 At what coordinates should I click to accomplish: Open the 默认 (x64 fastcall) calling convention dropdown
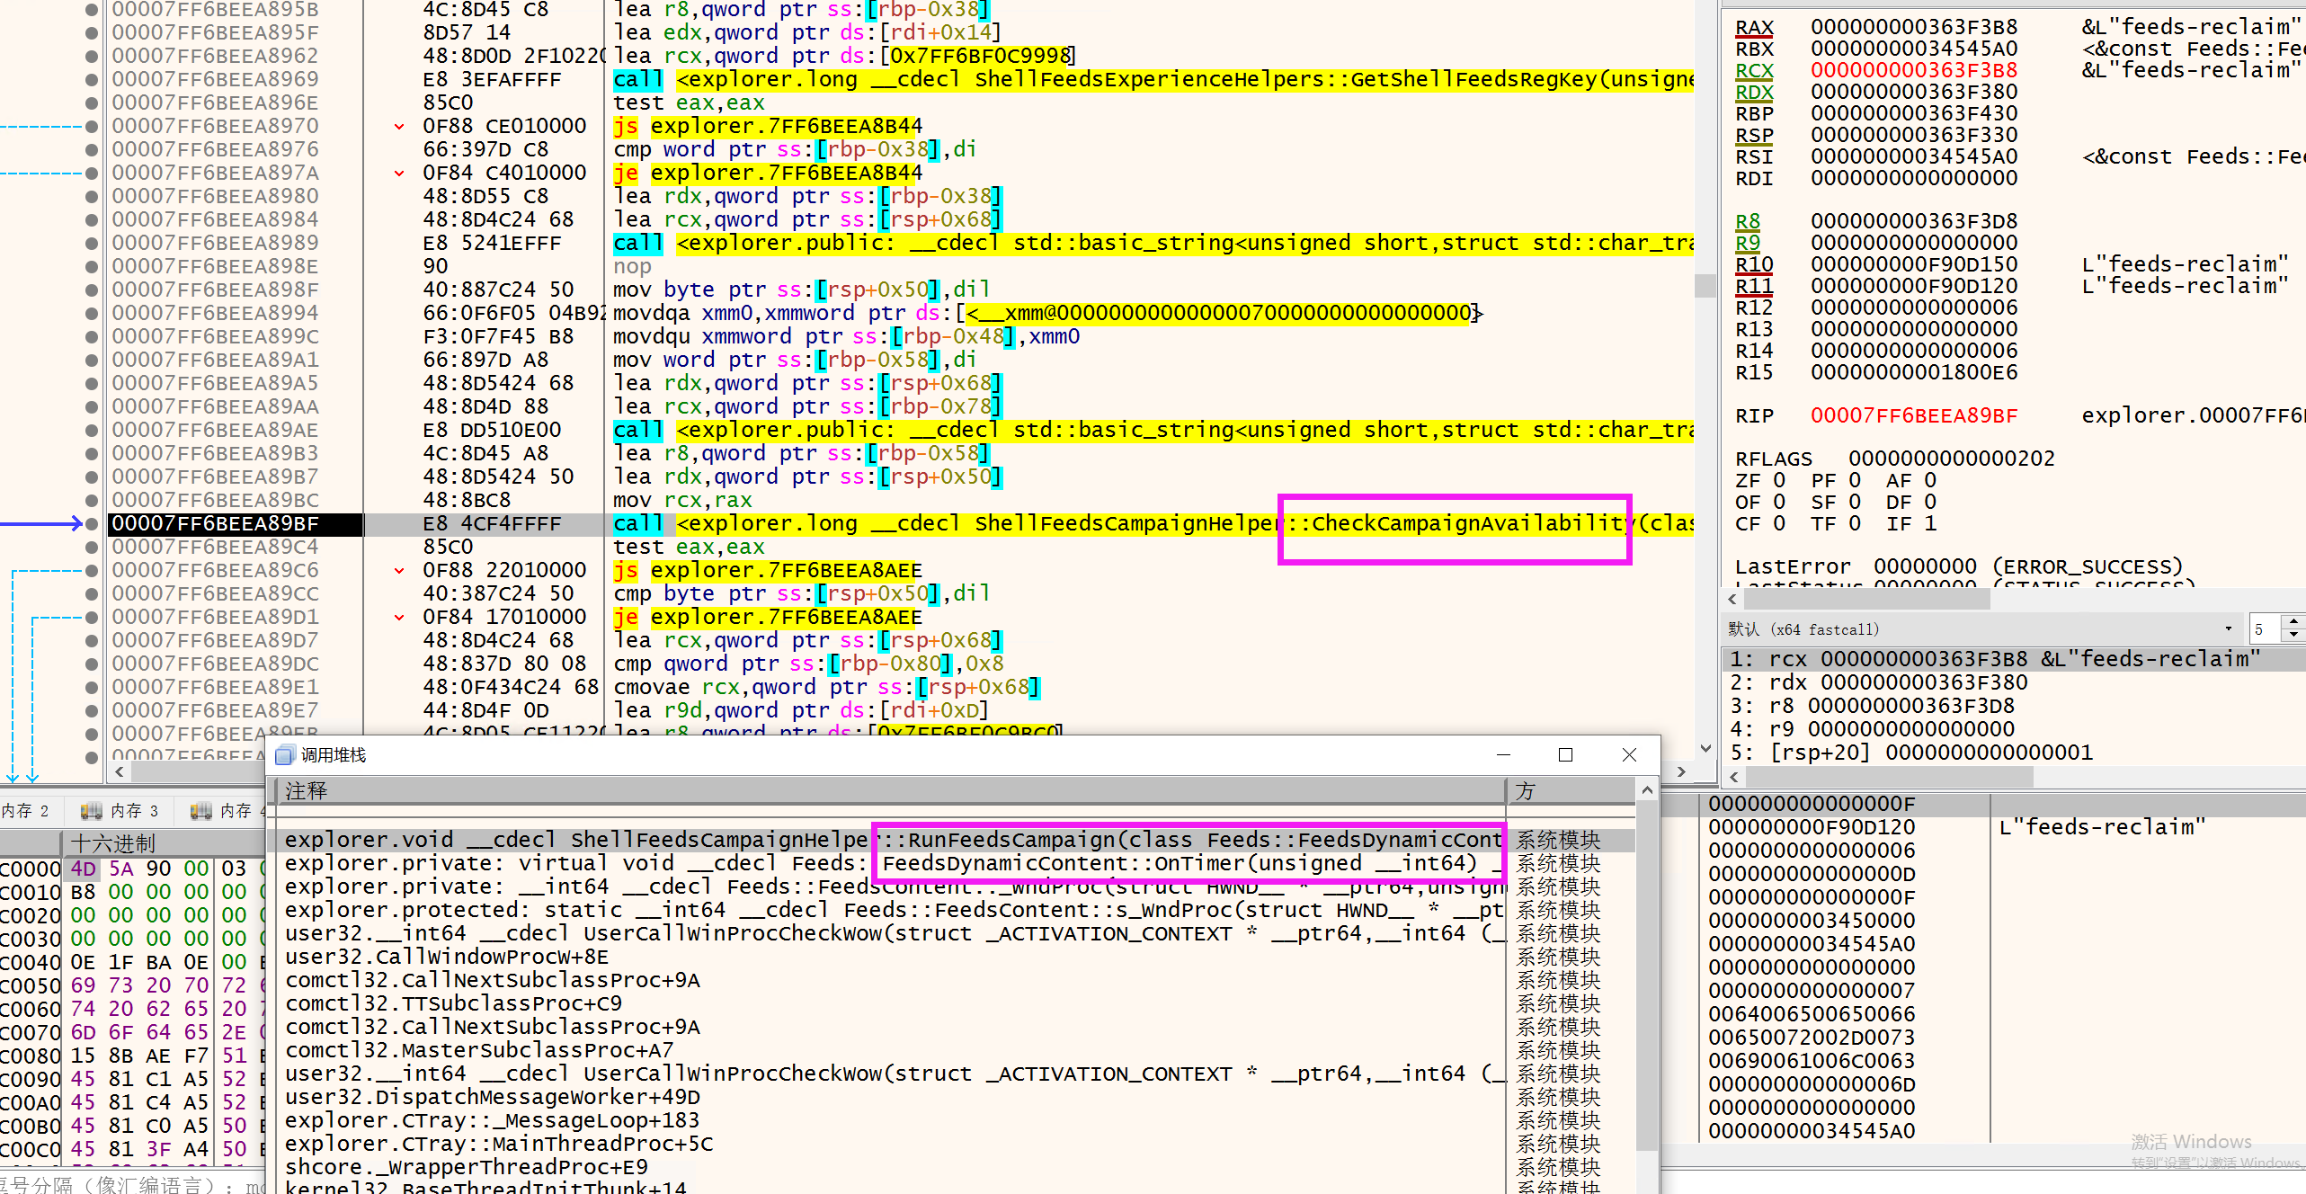point(2228,629)
